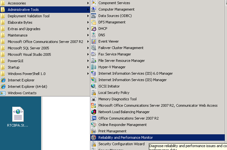
Task: Click the IIS 6.0 Manager icon
Action: click(94, 73)
